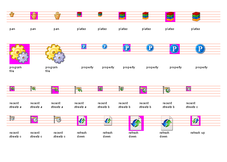Choose the smallest plates icon on magenta background
Viewport: 227px width, 162px height.
tap(79, 14)
